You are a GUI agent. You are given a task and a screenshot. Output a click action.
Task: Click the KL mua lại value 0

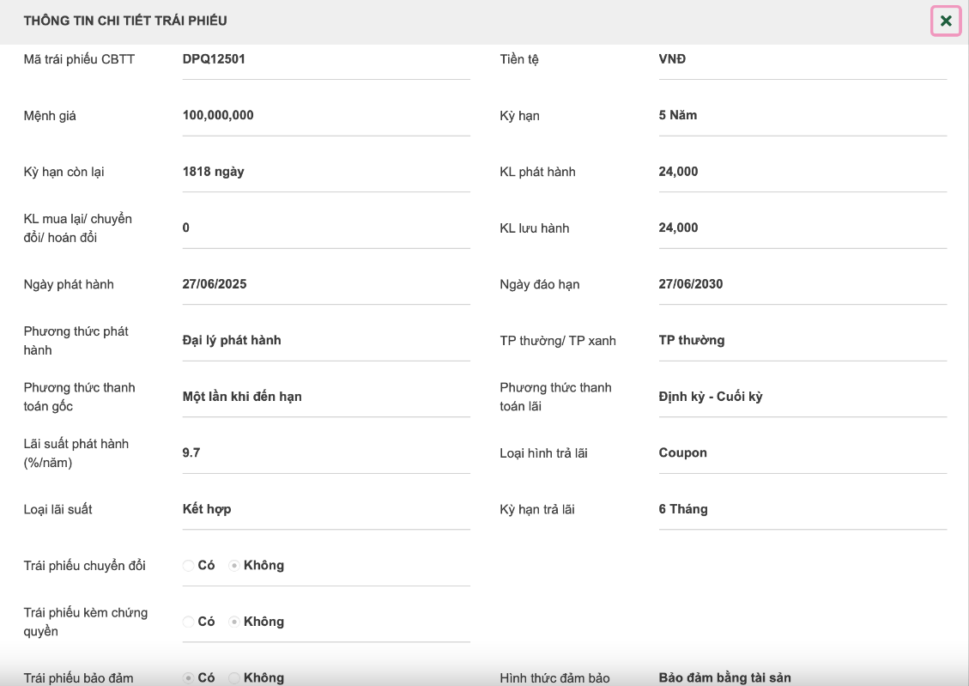tap(186, 228)
